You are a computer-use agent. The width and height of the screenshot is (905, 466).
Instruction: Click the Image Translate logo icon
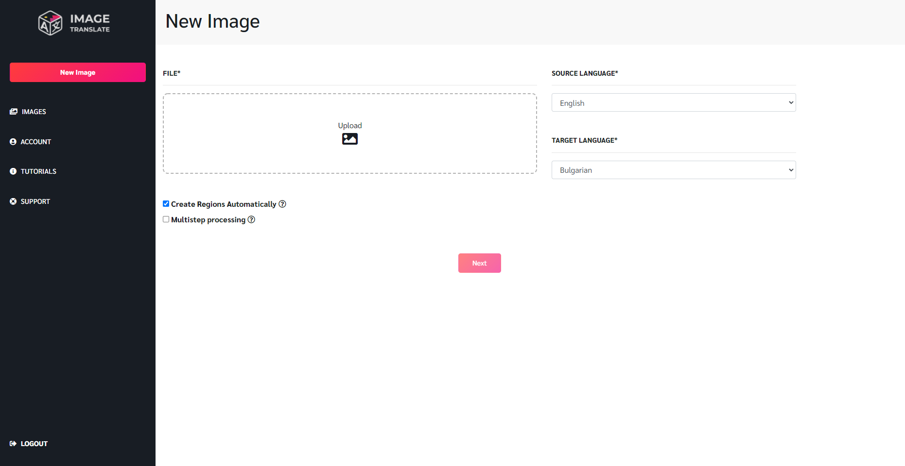pyautogui.click(x=50, y=23)
